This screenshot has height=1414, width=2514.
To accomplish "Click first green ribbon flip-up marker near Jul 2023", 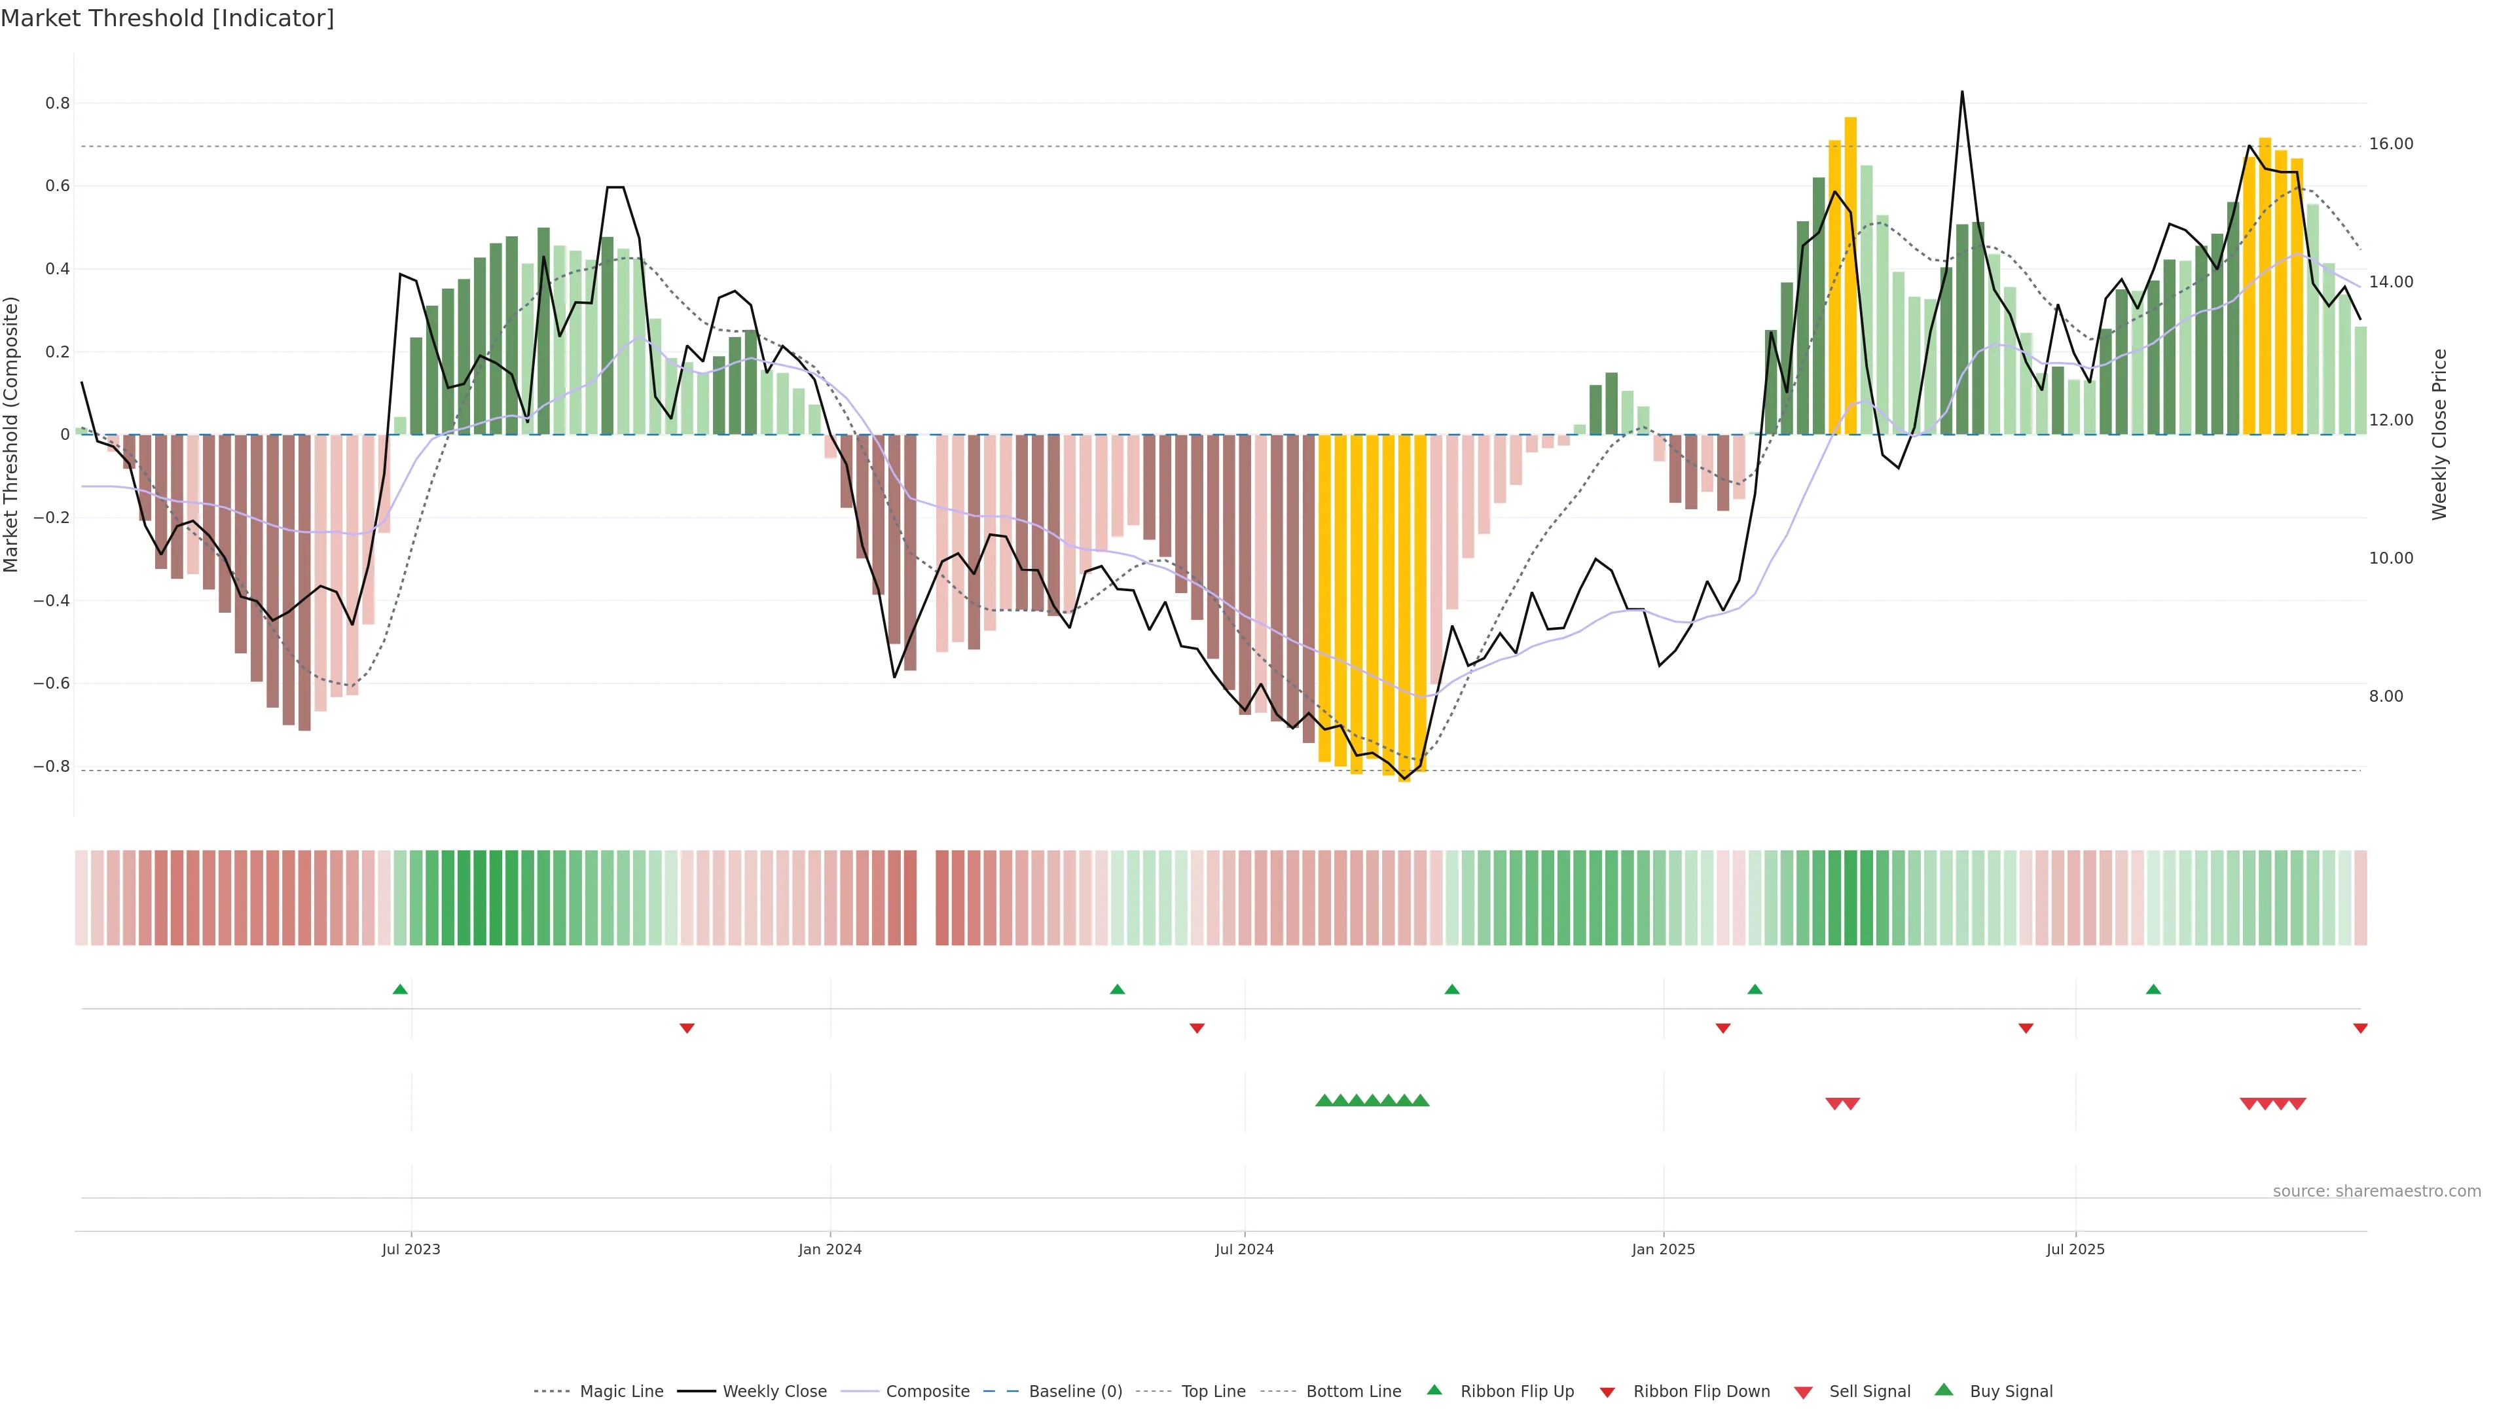I will [x=400, y=990].
